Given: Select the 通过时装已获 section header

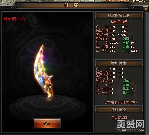Looking at the screenshot, I should pos(119,15).
